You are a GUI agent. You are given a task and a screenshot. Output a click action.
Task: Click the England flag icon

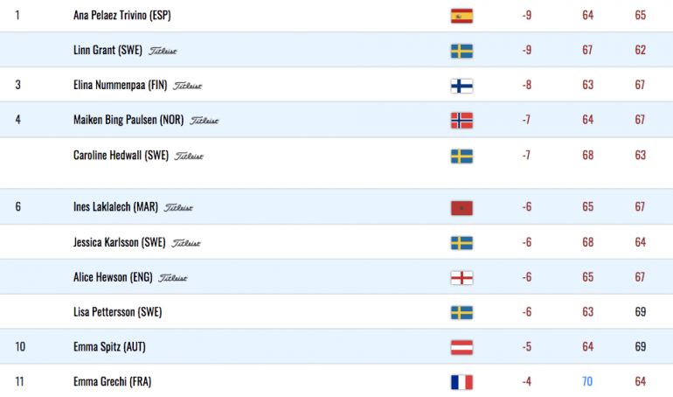pyautogui.click(x=461, y=278)
